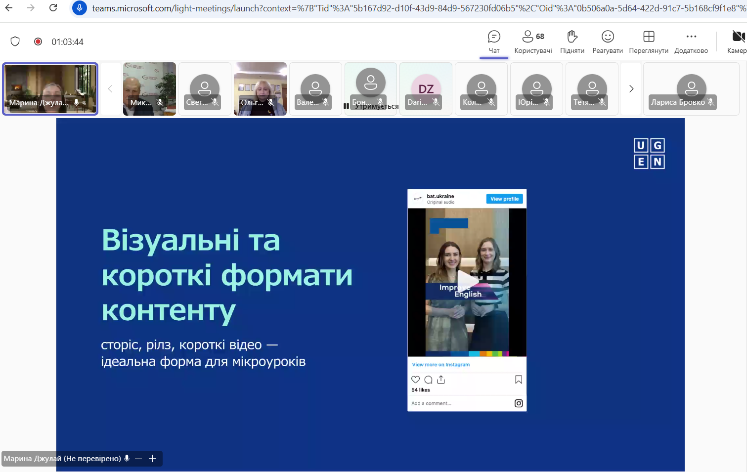Show next participants with the right chevron
The height and width of the screenshot is (472, 747).
point(631,89)
